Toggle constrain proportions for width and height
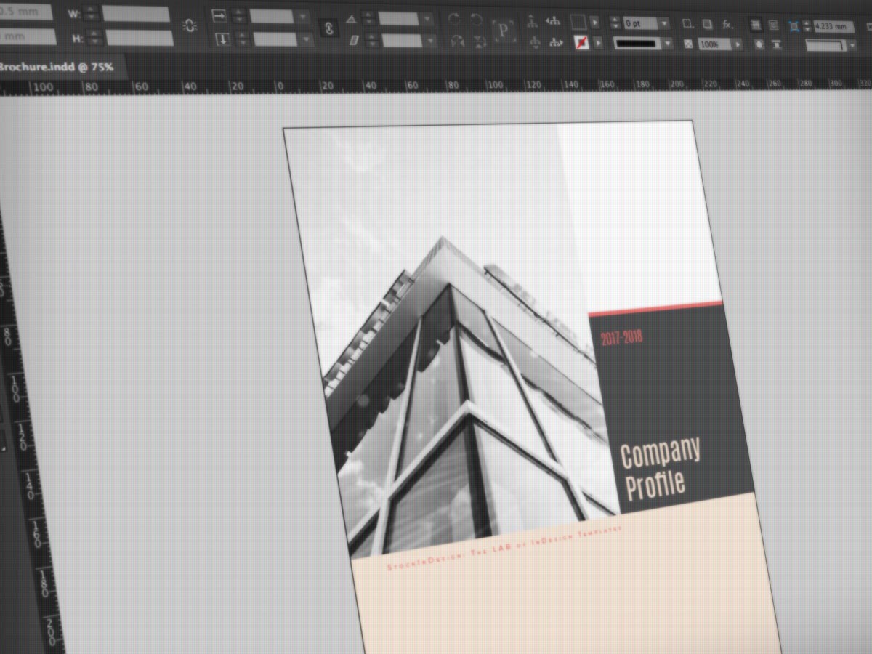 [x=189, y=26]
